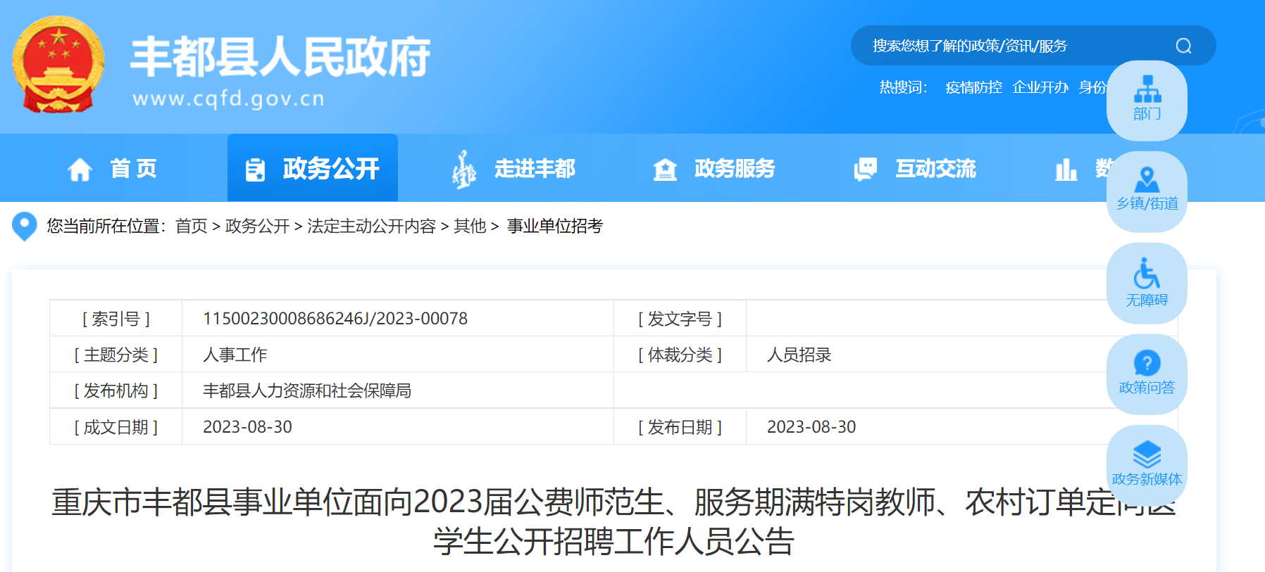Click the announcement headline 重庆市丰都县事业单位…公告
Viewport: 1265px width, 572px height.
pyautogui.click(x=613, y=522)
